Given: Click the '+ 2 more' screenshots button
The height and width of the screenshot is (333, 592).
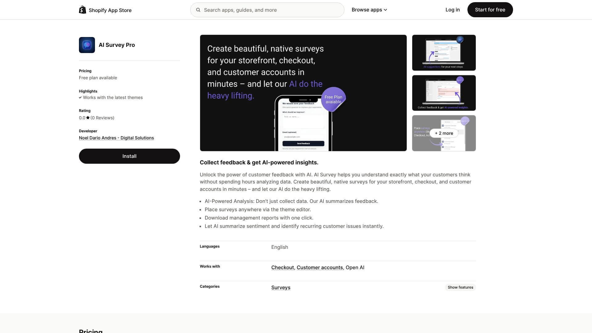Looking at the screenshot, I should [x=444, y=133].
